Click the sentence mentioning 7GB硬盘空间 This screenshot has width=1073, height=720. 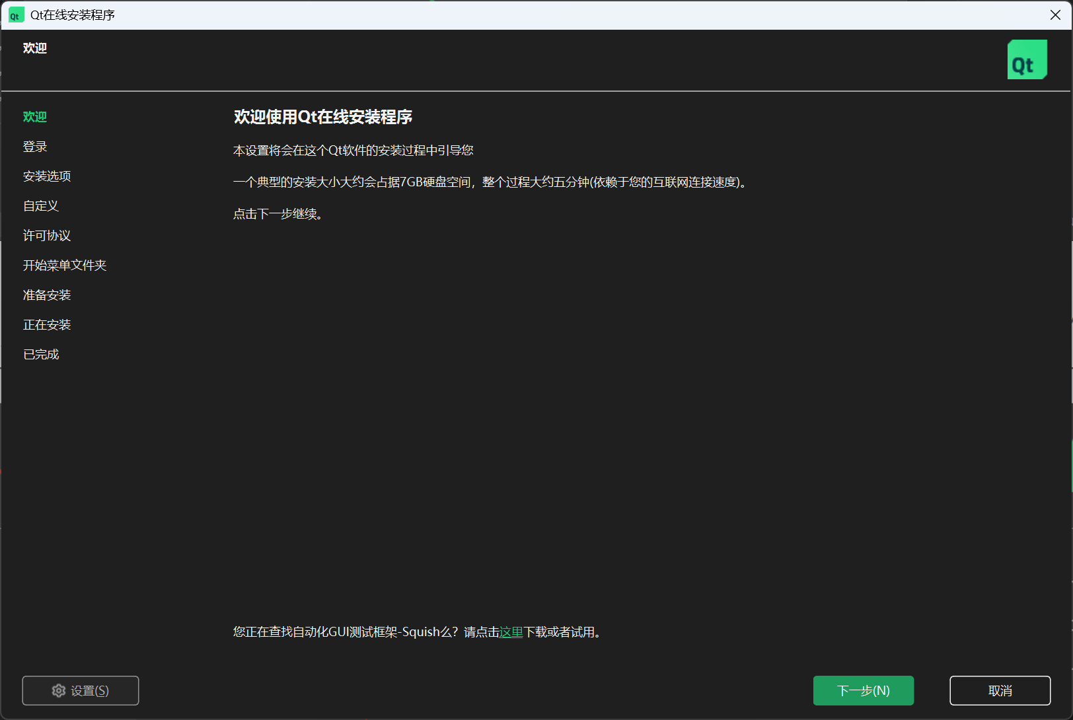pos(492,182)
